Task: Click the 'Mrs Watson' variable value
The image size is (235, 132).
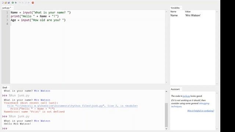Action: tap(193, 15)
